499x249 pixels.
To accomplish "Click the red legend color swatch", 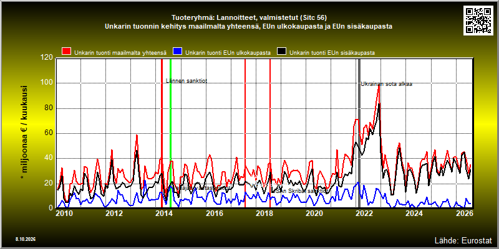I will pos(67,52).
